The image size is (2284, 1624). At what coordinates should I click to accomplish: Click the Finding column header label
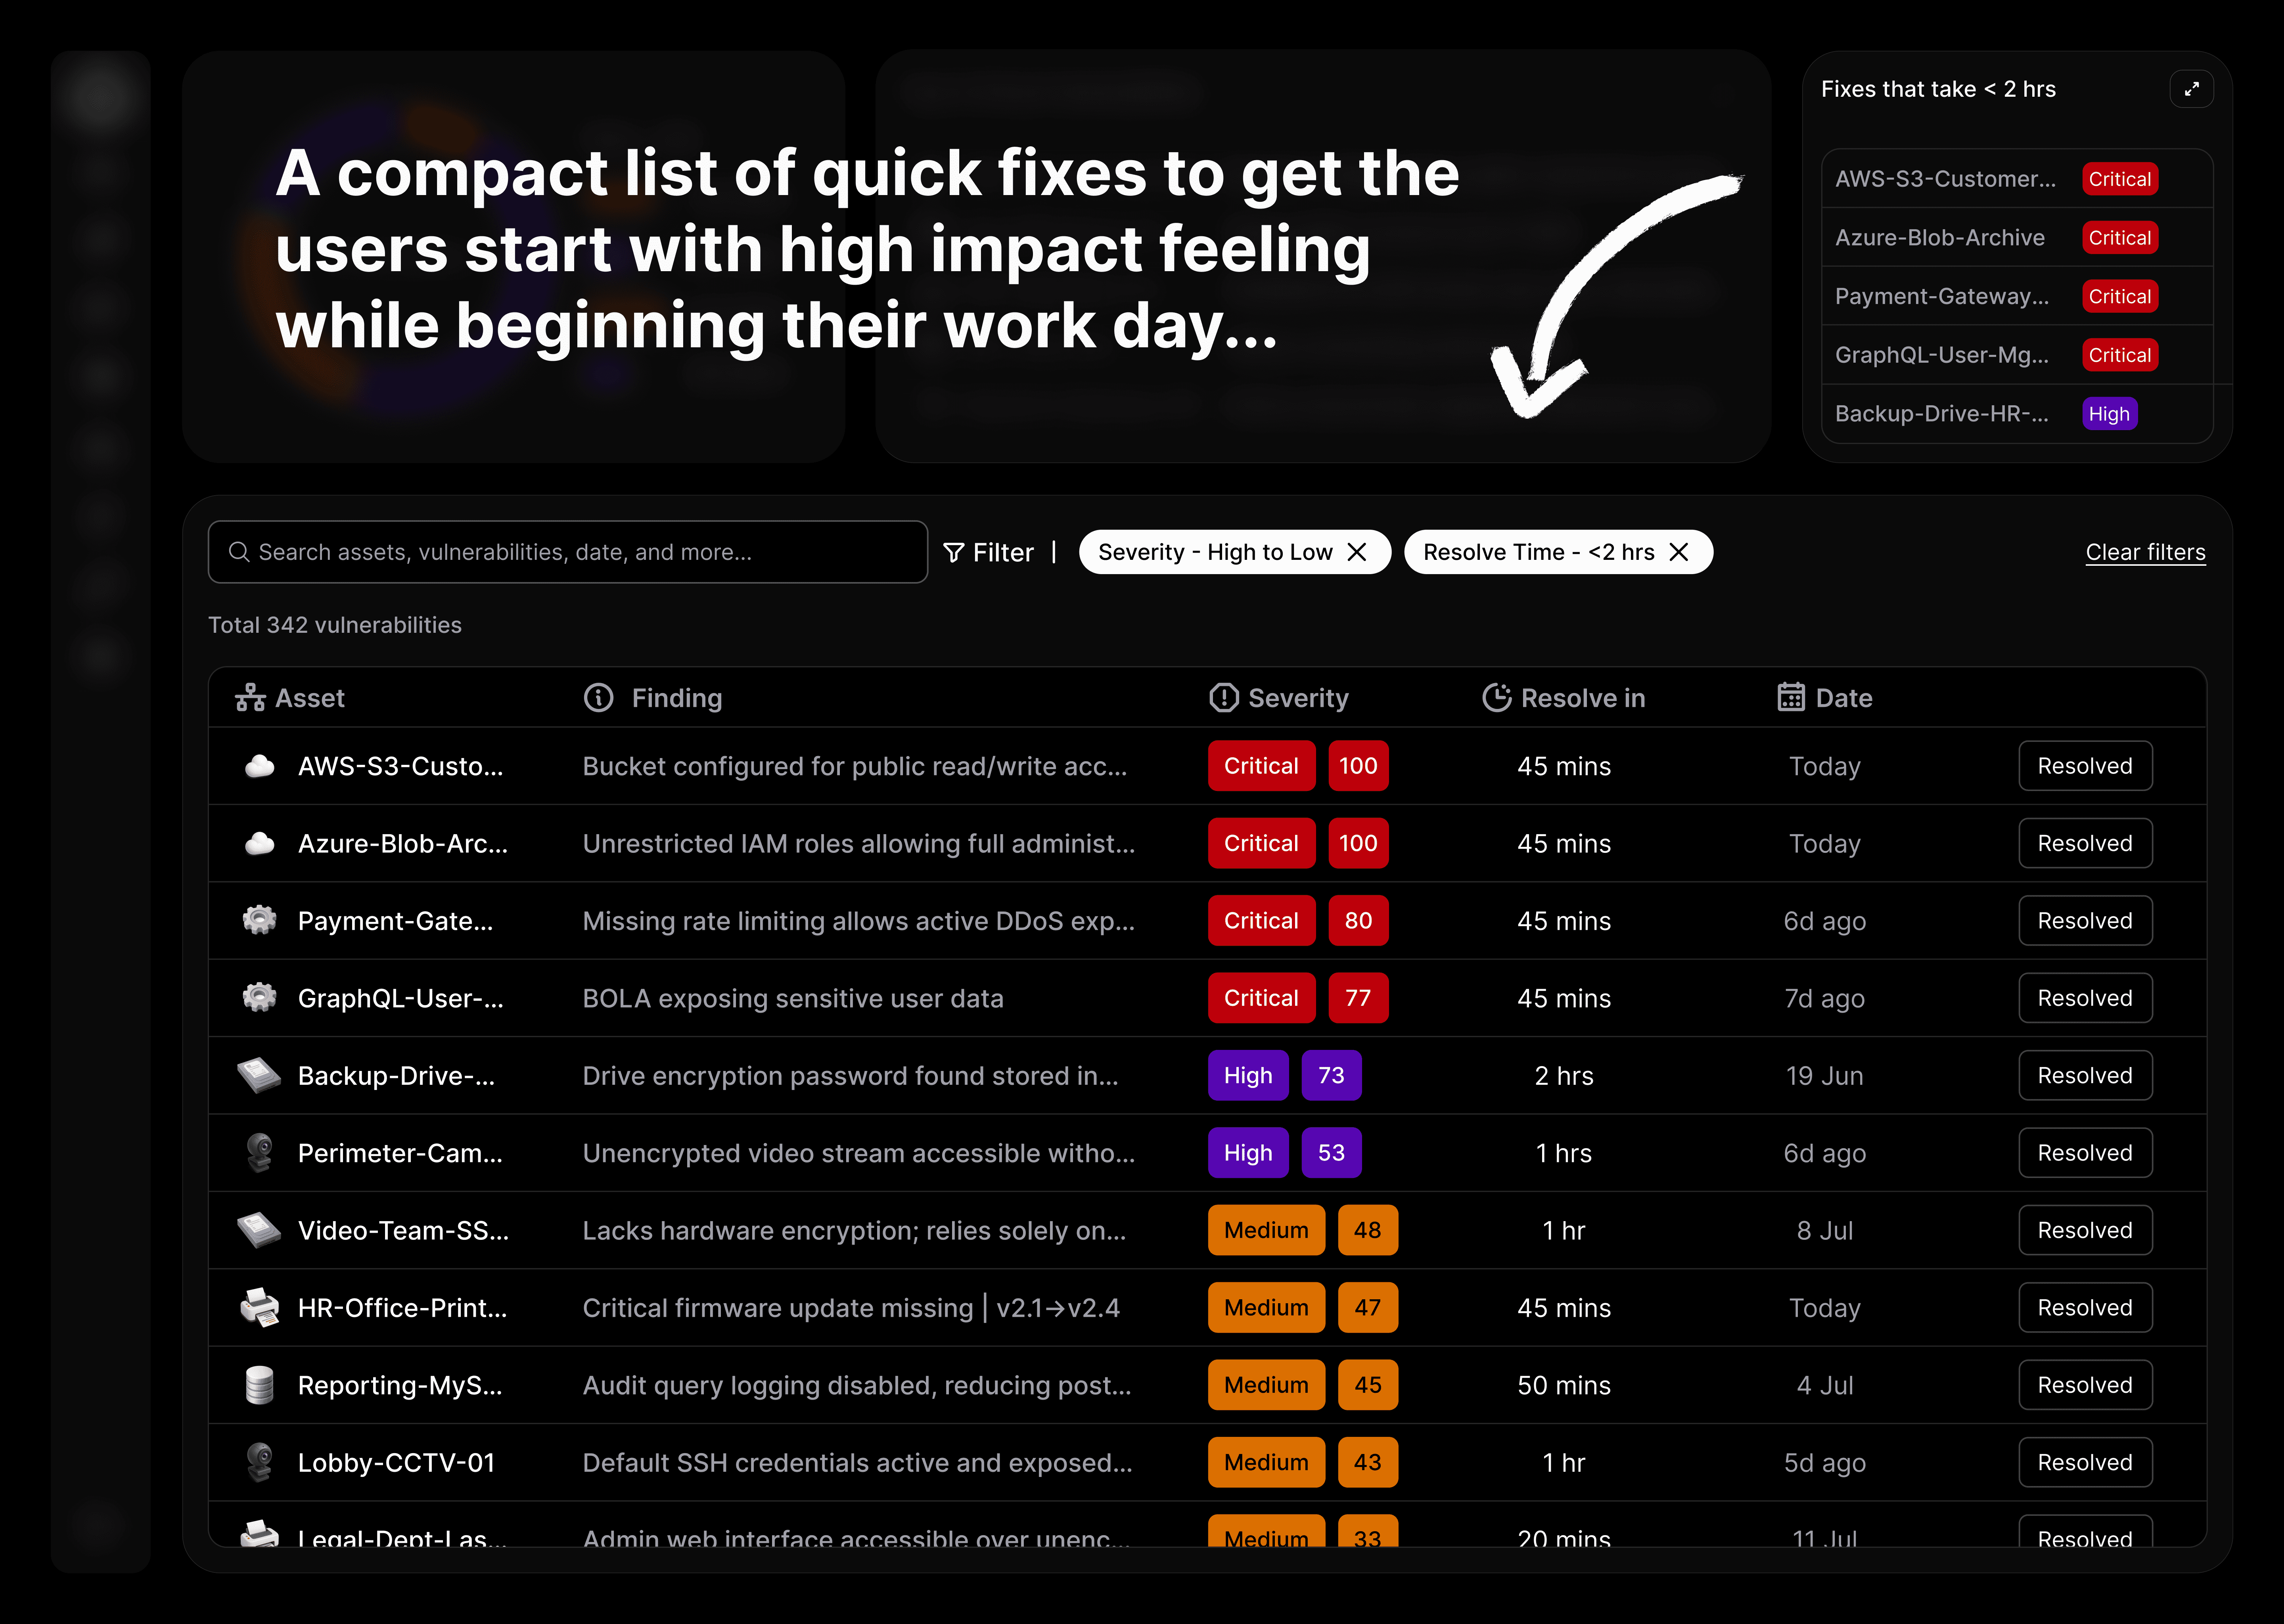point(677,698)
